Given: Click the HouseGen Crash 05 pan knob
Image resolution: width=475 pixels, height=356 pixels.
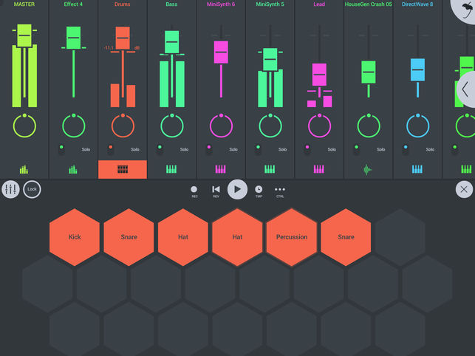Looking at the screenshot, I should 369,126.
